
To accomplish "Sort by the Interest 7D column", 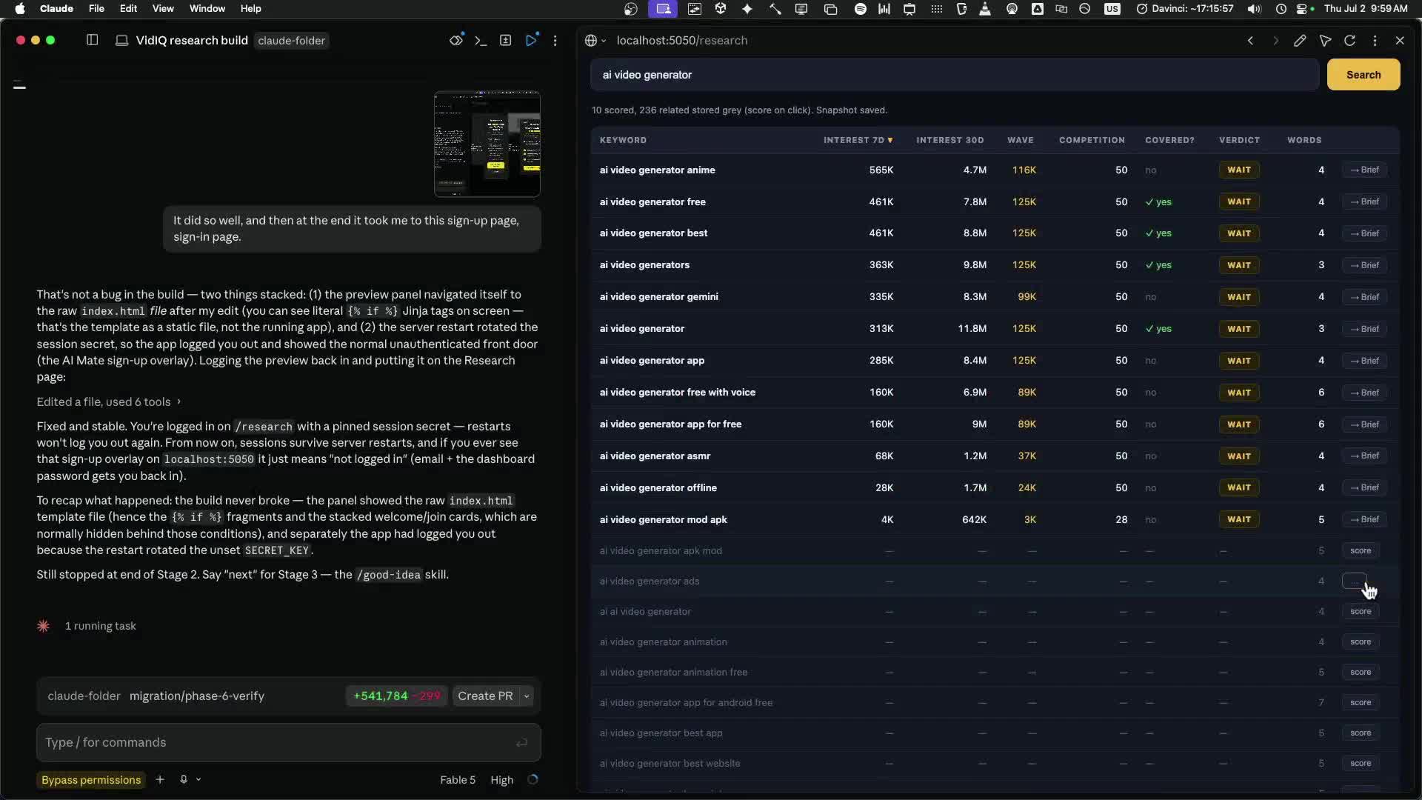I will pyautogui.click(x=858, y=140).
